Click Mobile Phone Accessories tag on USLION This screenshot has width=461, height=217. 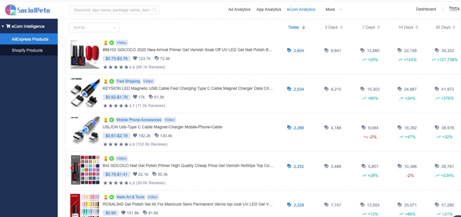139,120
